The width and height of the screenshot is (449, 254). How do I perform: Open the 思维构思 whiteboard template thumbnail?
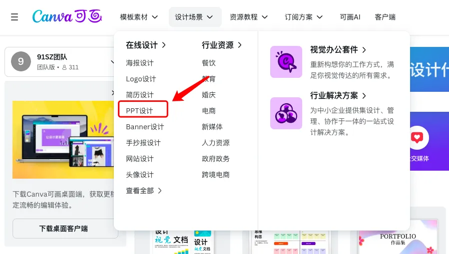coord(290,242)
